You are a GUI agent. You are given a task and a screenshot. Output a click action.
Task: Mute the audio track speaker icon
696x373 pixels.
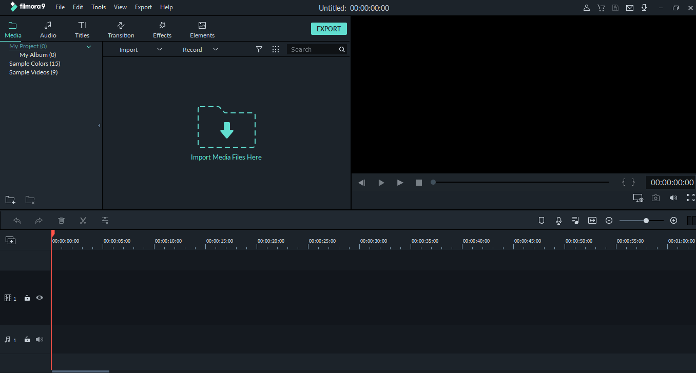[x=40, y=339]
